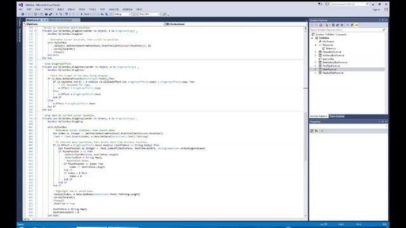Open the DEBUG menu
The image size is (406, 228).
(x=71, y=9)
